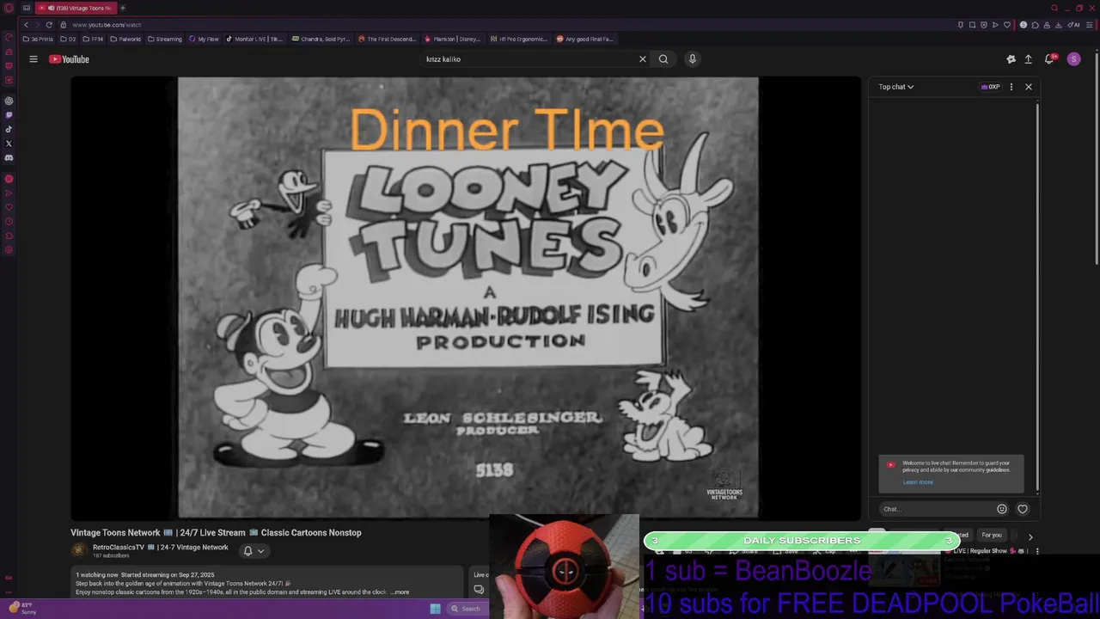Expand description with ...more

pyautogui.click(x=400, y=592)
